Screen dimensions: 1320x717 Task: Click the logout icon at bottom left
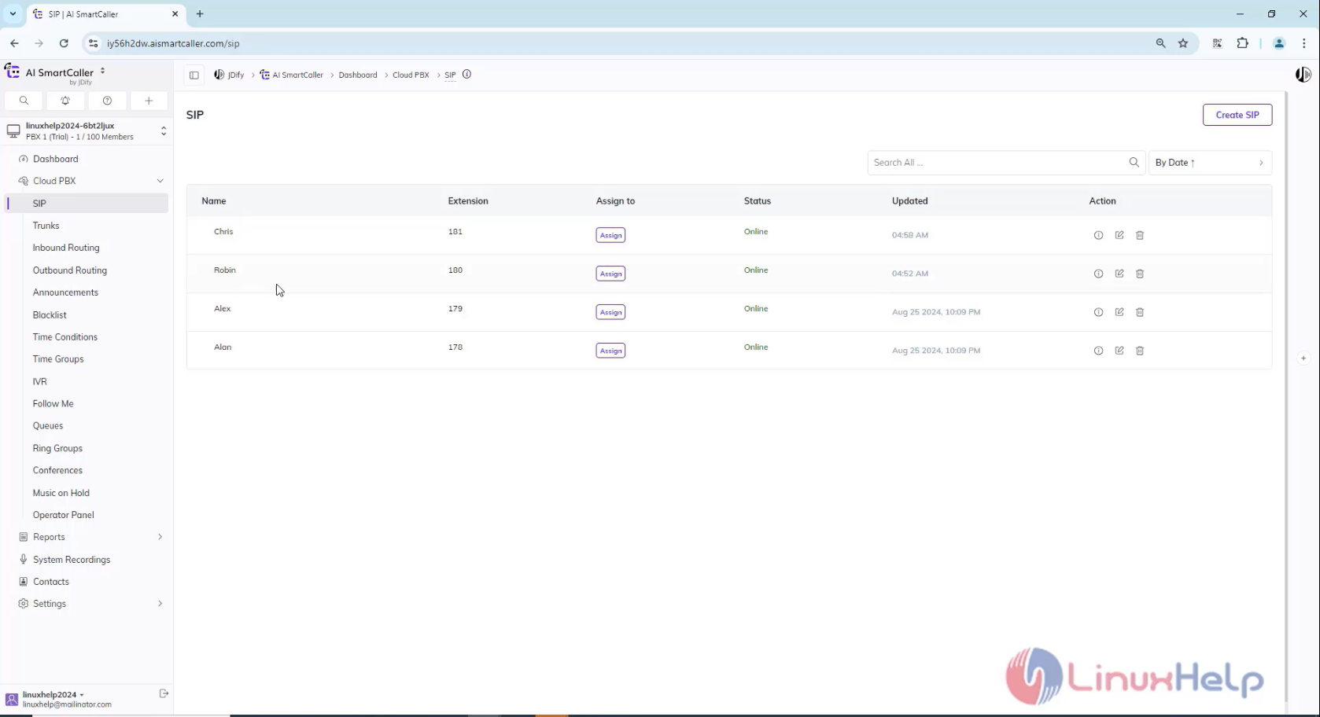point(164,693)
